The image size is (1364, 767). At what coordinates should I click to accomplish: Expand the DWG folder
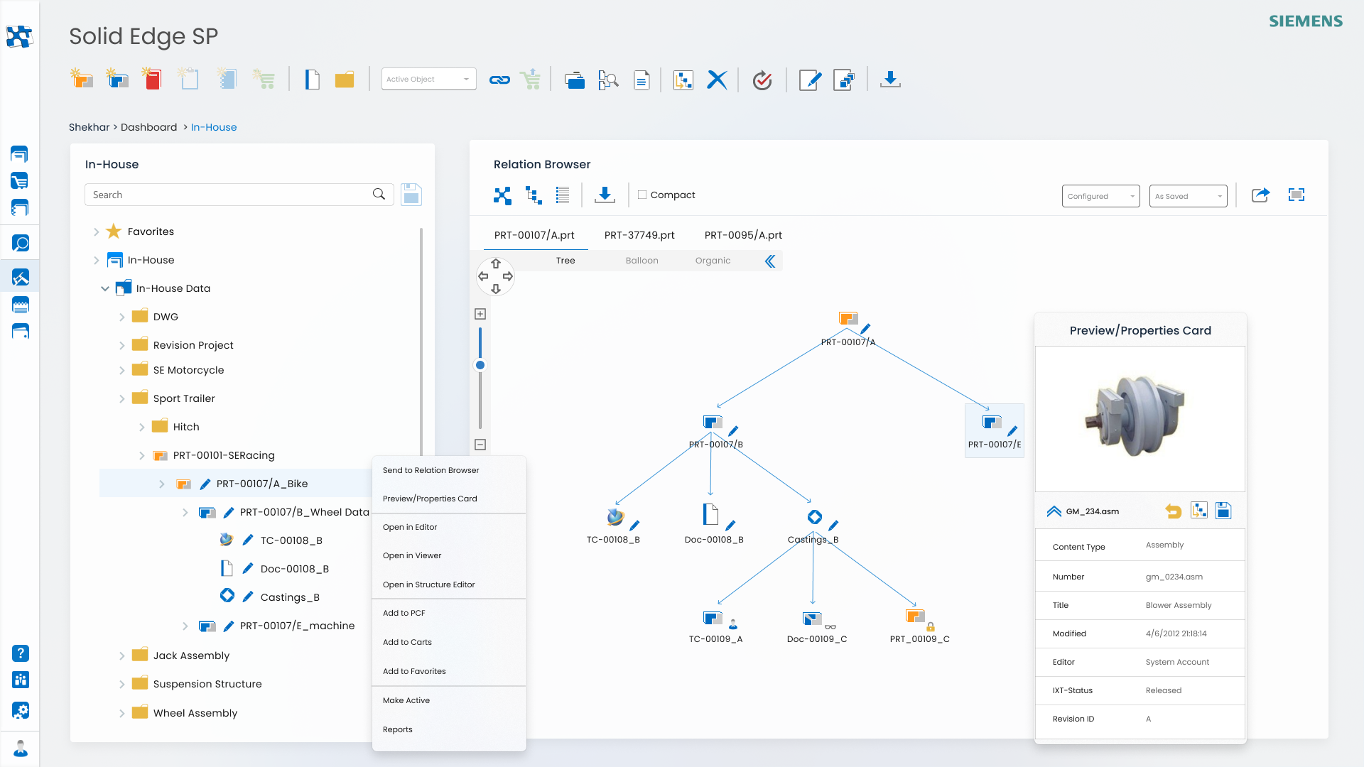(x=121, y=317)
